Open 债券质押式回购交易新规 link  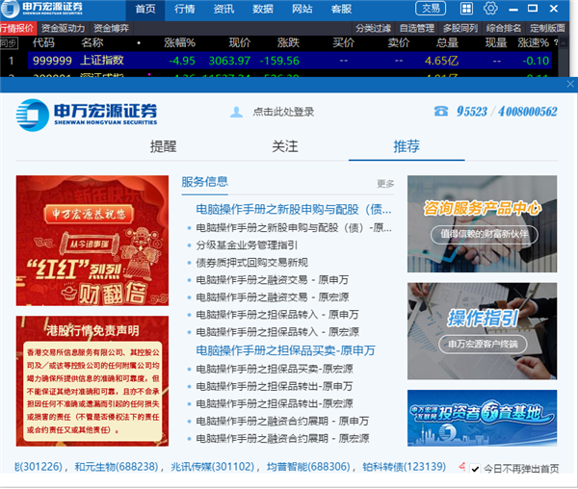click(251, 263)
